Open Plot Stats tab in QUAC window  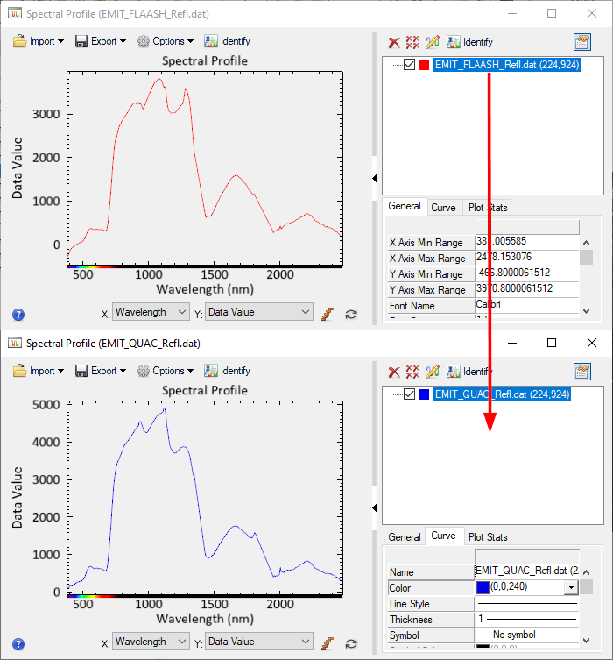click(x=487, y=537)
